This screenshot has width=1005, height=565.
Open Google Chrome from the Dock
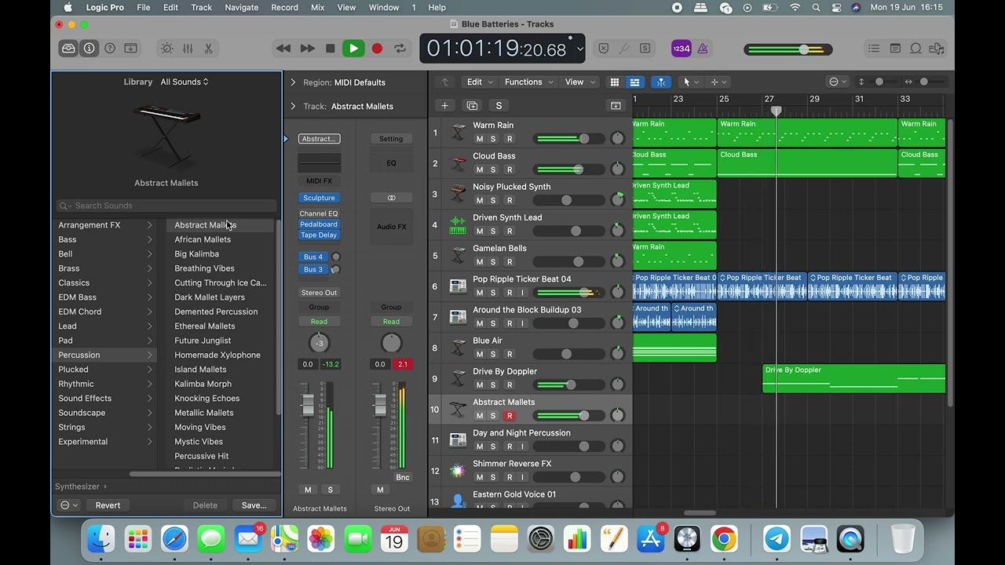point(724,539)
